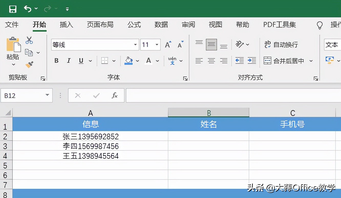Switch to the 视图 tab
This screenshot has width=341, height=198.
click(x=215, y=24)
